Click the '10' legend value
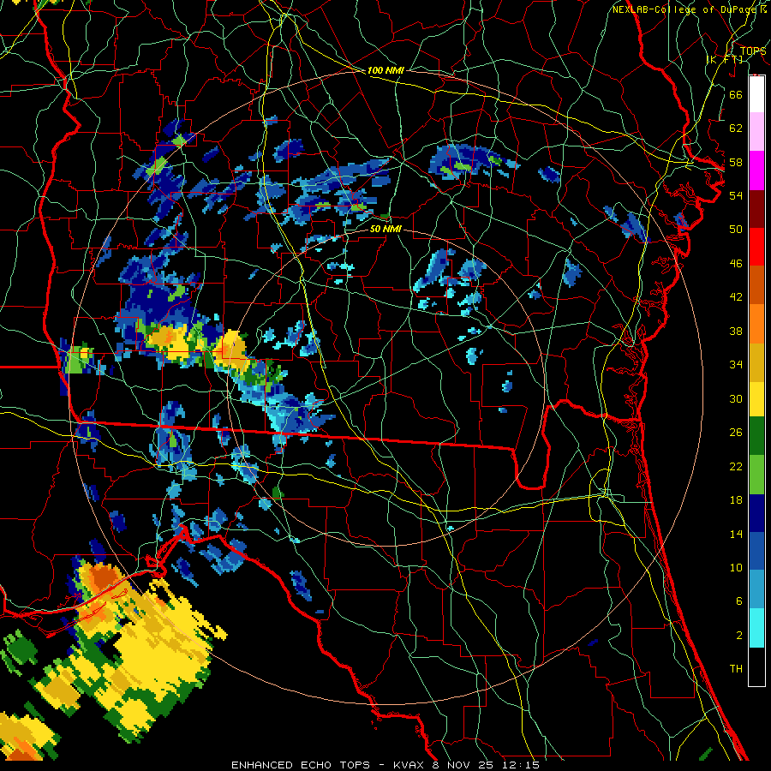The height and width of the screenshot is (771, 771). coord(736,567)
